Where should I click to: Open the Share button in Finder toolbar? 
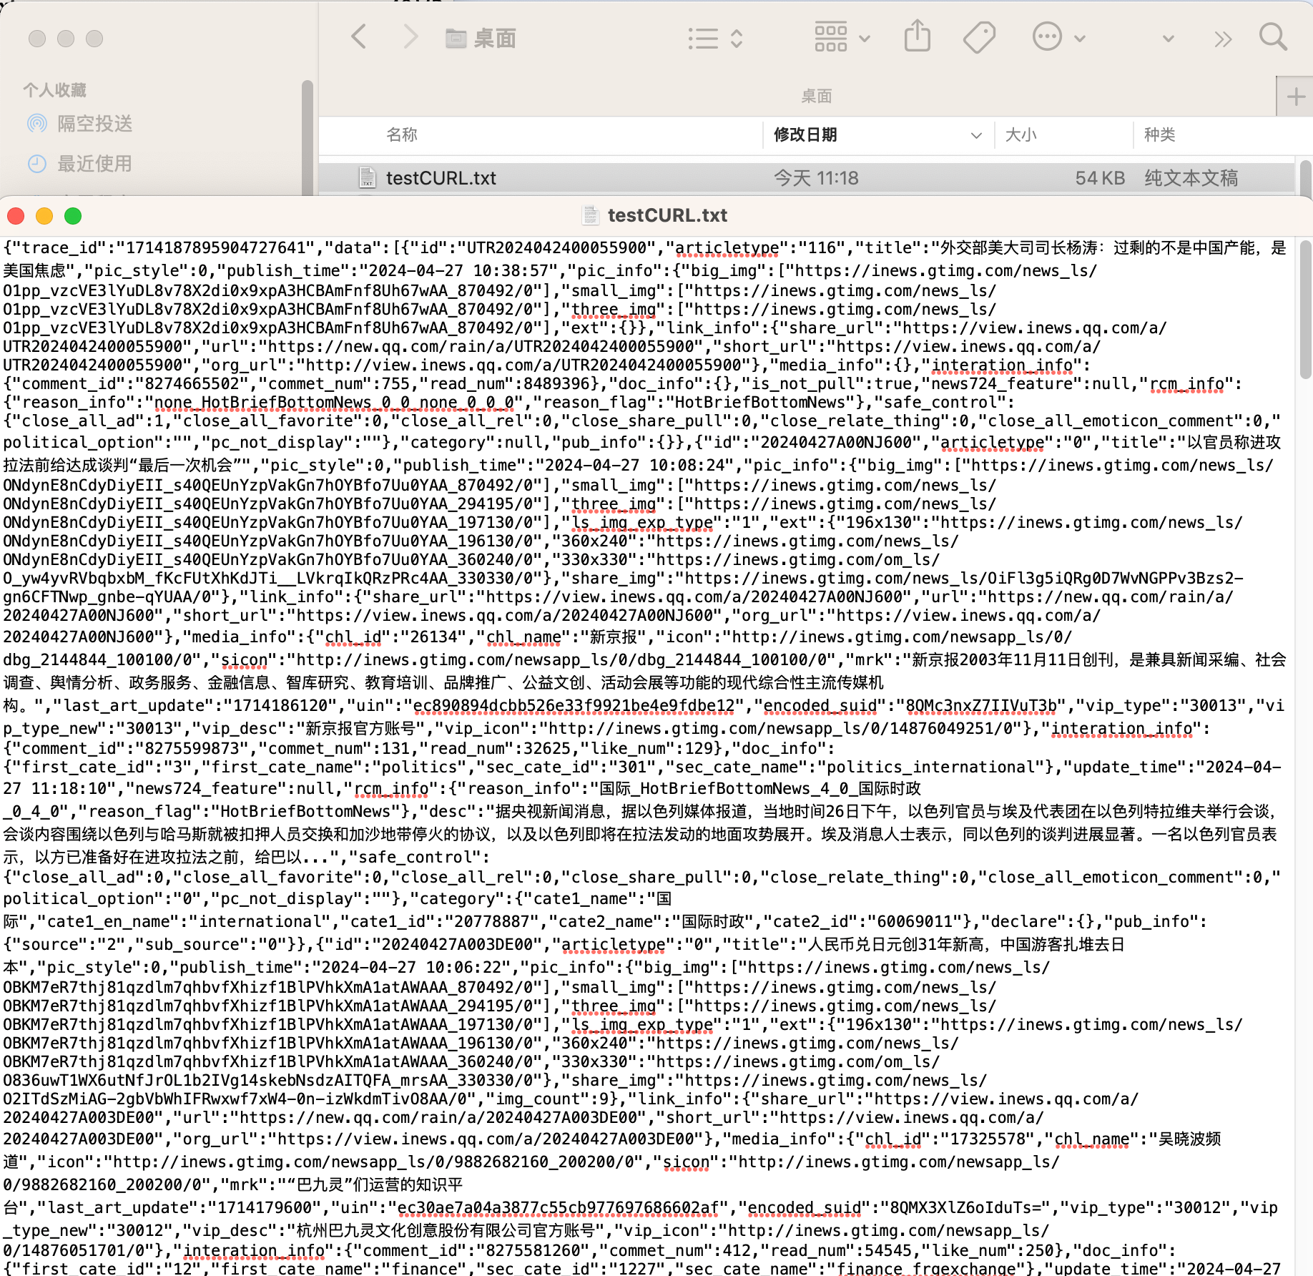pos(917,37)
